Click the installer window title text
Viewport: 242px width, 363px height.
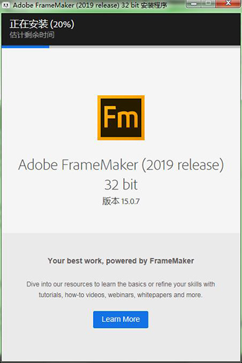point(90,5)
